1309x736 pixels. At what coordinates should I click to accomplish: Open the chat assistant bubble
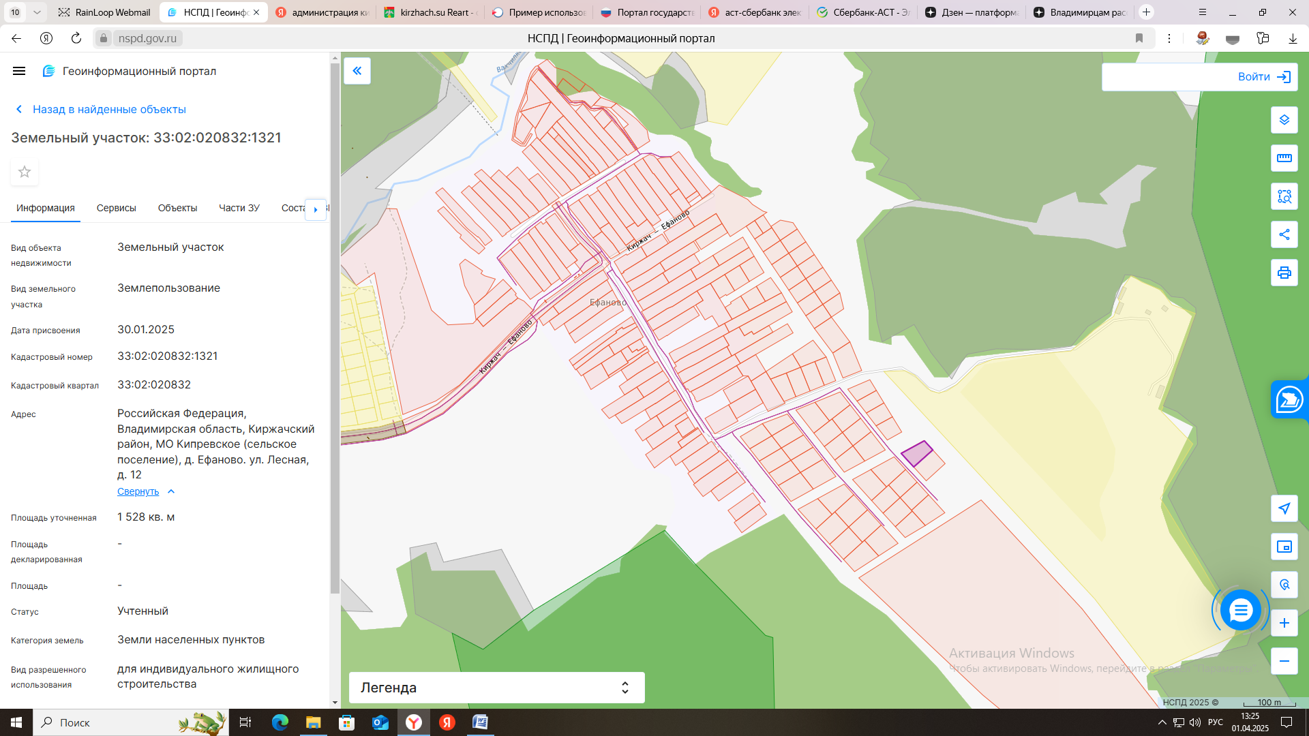pos(1240,610)
